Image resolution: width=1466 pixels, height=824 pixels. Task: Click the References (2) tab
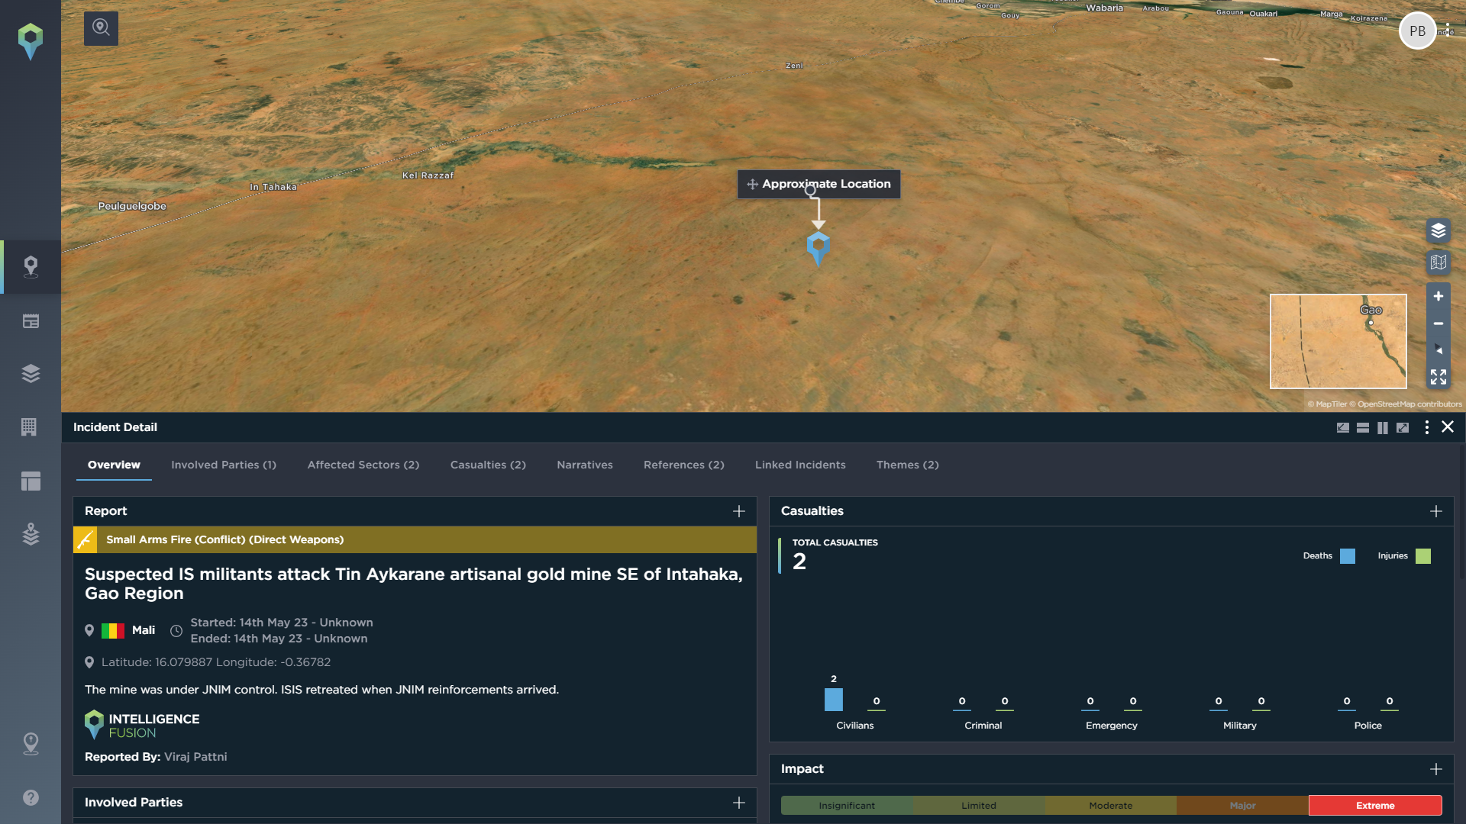click(683, 464)
